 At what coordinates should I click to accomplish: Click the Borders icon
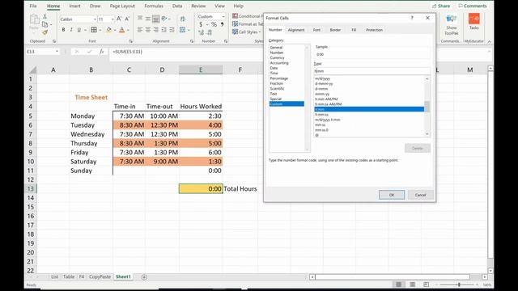[94, 30]
